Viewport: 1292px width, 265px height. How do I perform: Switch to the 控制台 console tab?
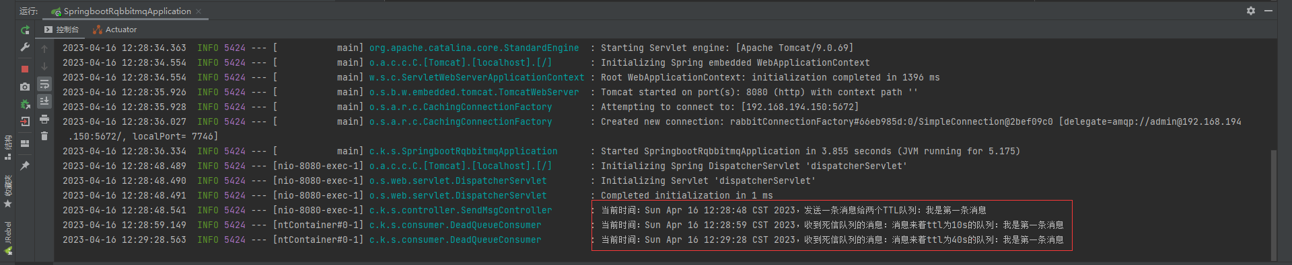(62, 30)
